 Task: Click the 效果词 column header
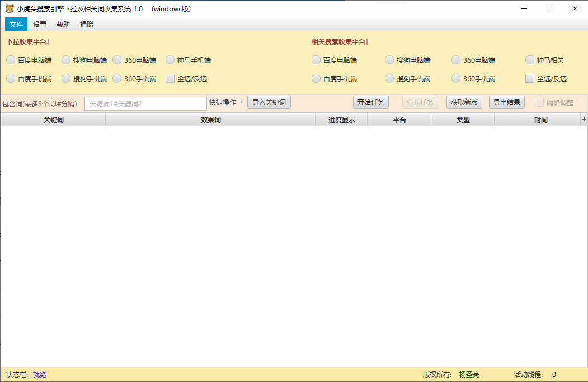click(210, 120)
